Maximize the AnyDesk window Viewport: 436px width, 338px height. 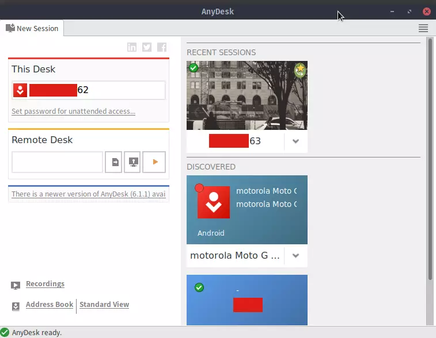click(x=410, y=11)
